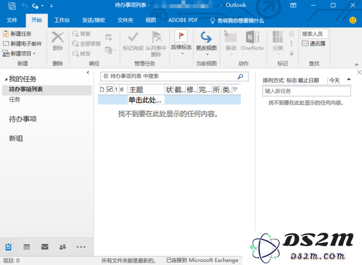Click the high importance exclamation icon
The height and width of the screenshot is (265, 362).
(x=292, y=44)
